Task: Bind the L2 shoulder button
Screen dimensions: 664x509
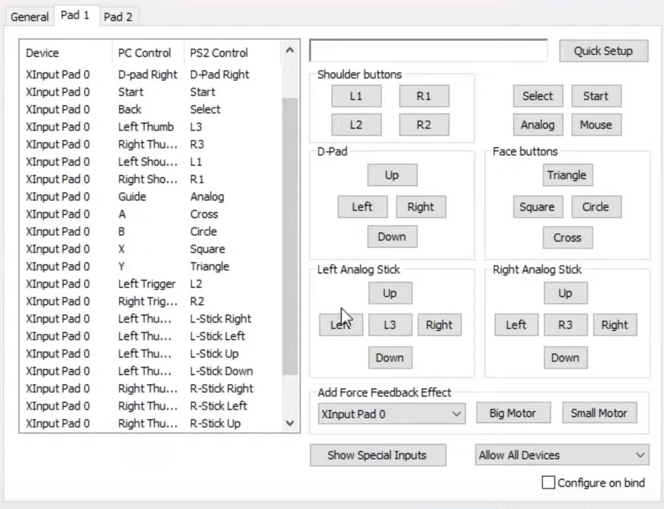Action: click(x=356, y=125)
